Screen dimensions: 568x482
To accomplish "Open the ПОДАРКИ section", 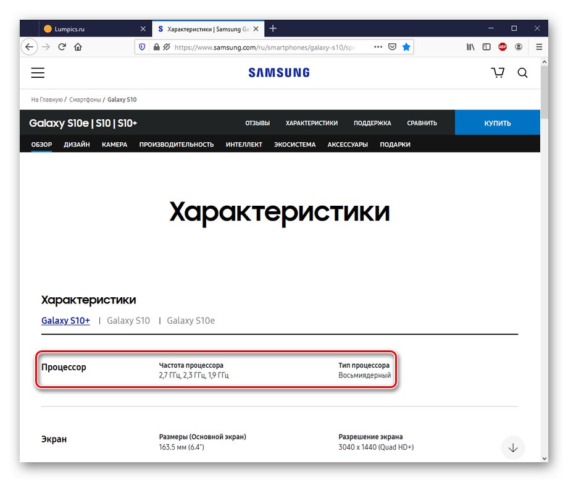I will click(395, 145).
